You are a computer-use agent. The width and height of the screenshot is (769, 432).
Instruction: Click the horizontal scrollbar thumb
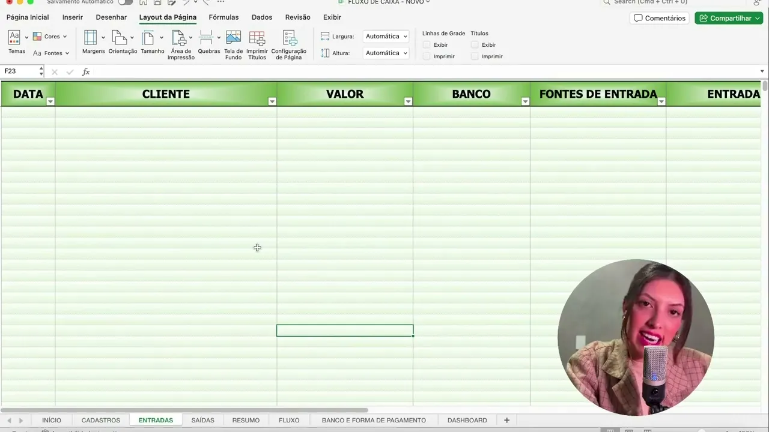click(184, 410)
